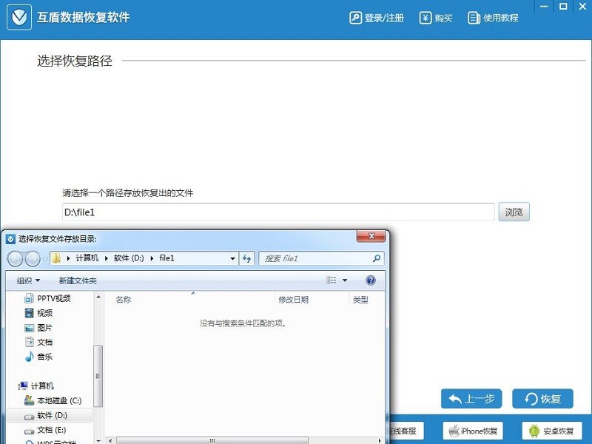Click the folder icon in address bar
The height and width of the screenshot is (444, 592).
tap(57, 258)
